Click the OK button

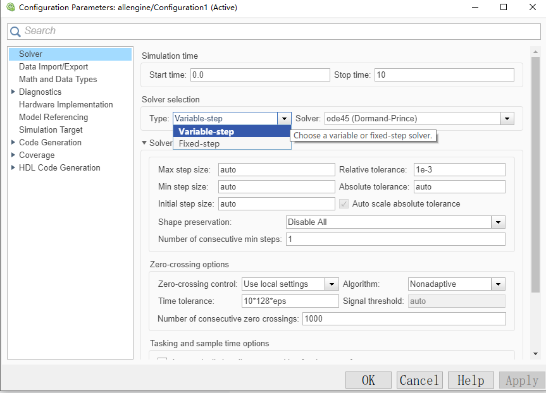click(368, 380)
